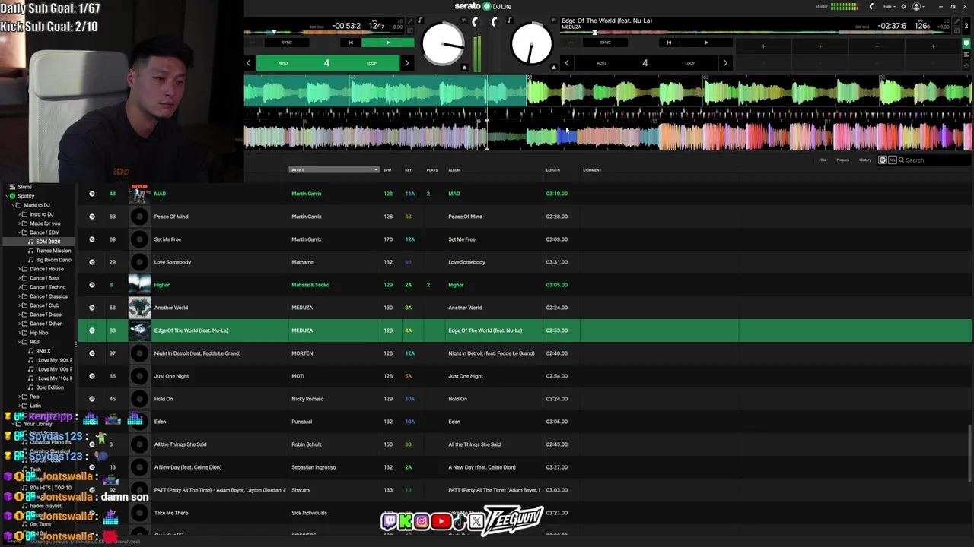The image size is (974, 547).
Task: Click Spotify icon on Set Me Free row
Action: pos(92,239)
